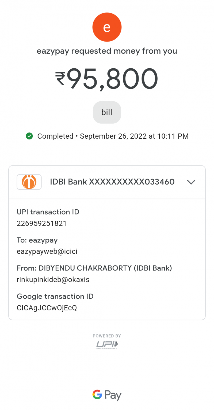Tap the "To: eazypay" recipient label
The height and width of the screenshot is (410, 214).
pyautogui.click(x=37, y=240)
